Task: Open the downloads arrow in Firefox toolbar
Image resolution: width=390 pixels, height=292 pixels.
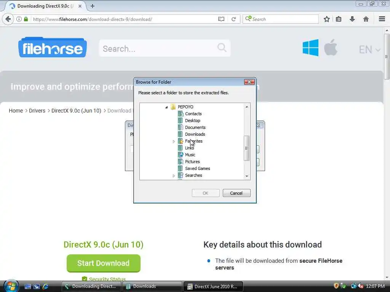Action: (x=352, y=19)
